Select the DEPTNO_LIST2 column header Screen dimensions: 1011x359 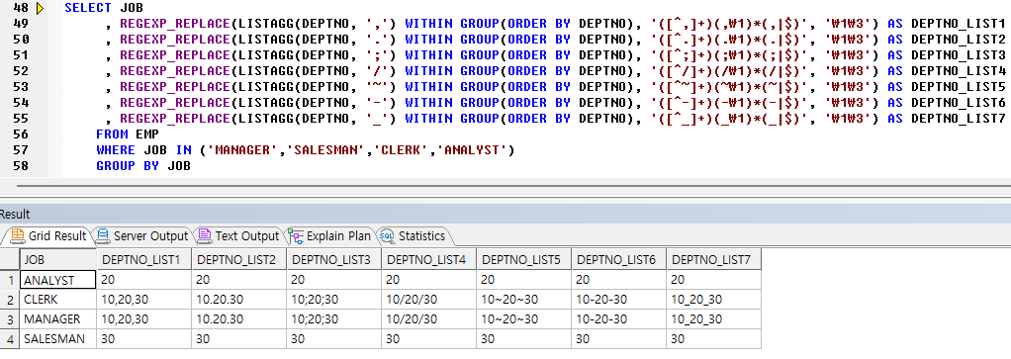(238, 259)
